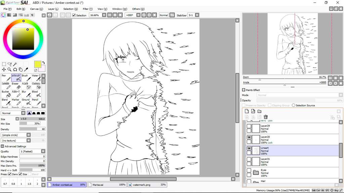This screenshot has width=344, height=193.
Task: Open the File menu
Action: tap(7, 9)
